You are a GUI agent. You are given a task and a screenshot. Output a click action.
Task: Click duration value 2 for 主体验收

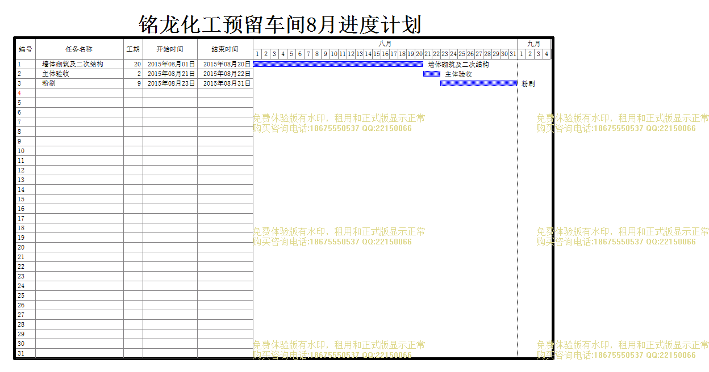(133, 74)
